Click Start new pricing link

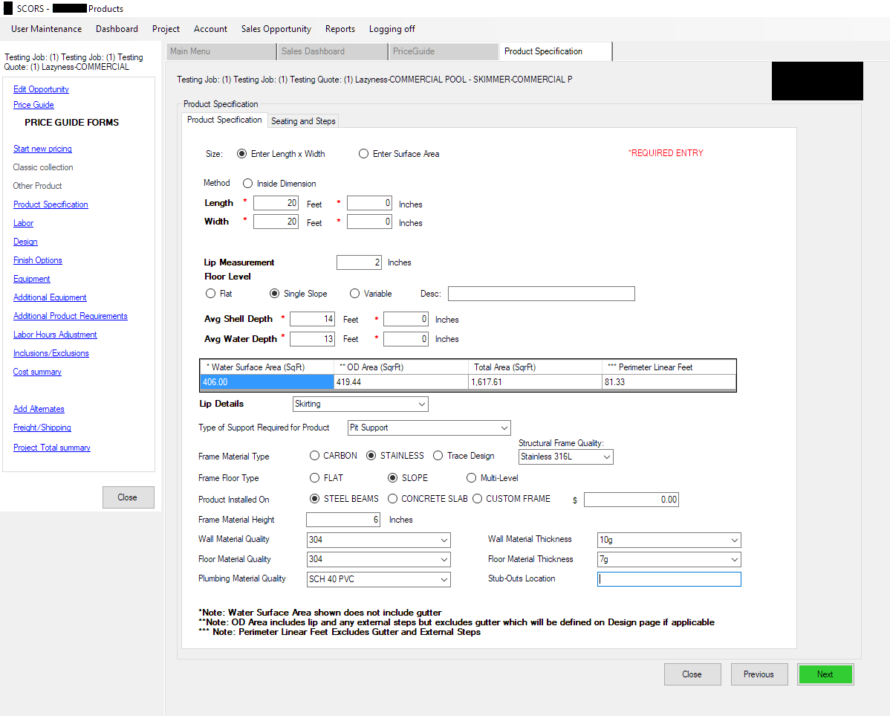(x=42, y=149)
